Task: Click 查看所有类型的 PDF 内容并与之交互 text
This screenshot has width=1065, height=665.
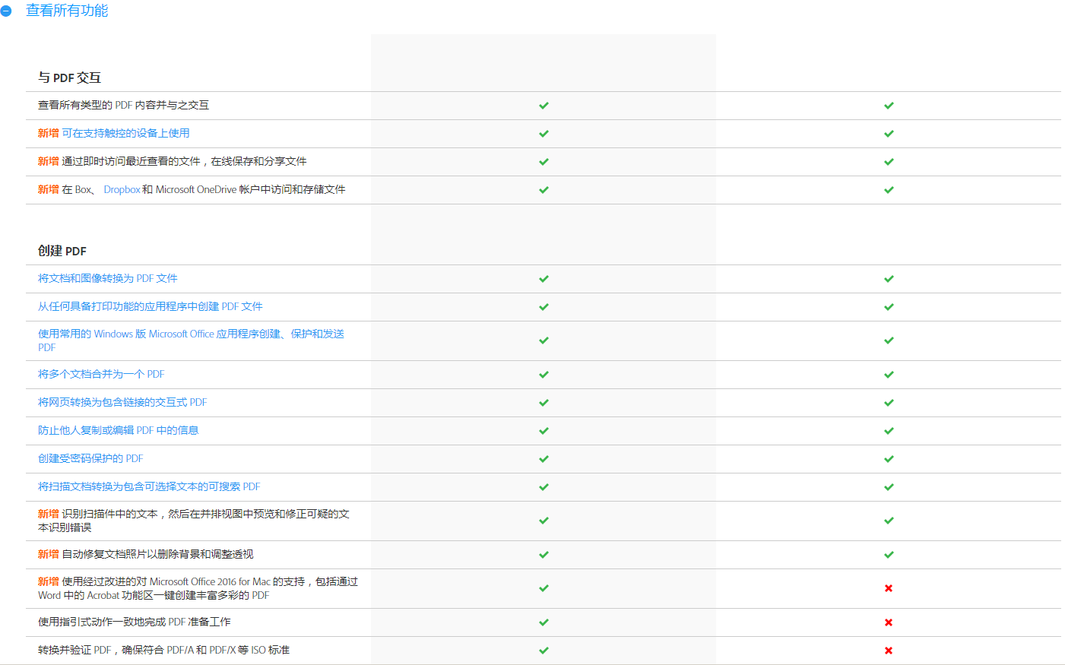Action: (123, 105)
